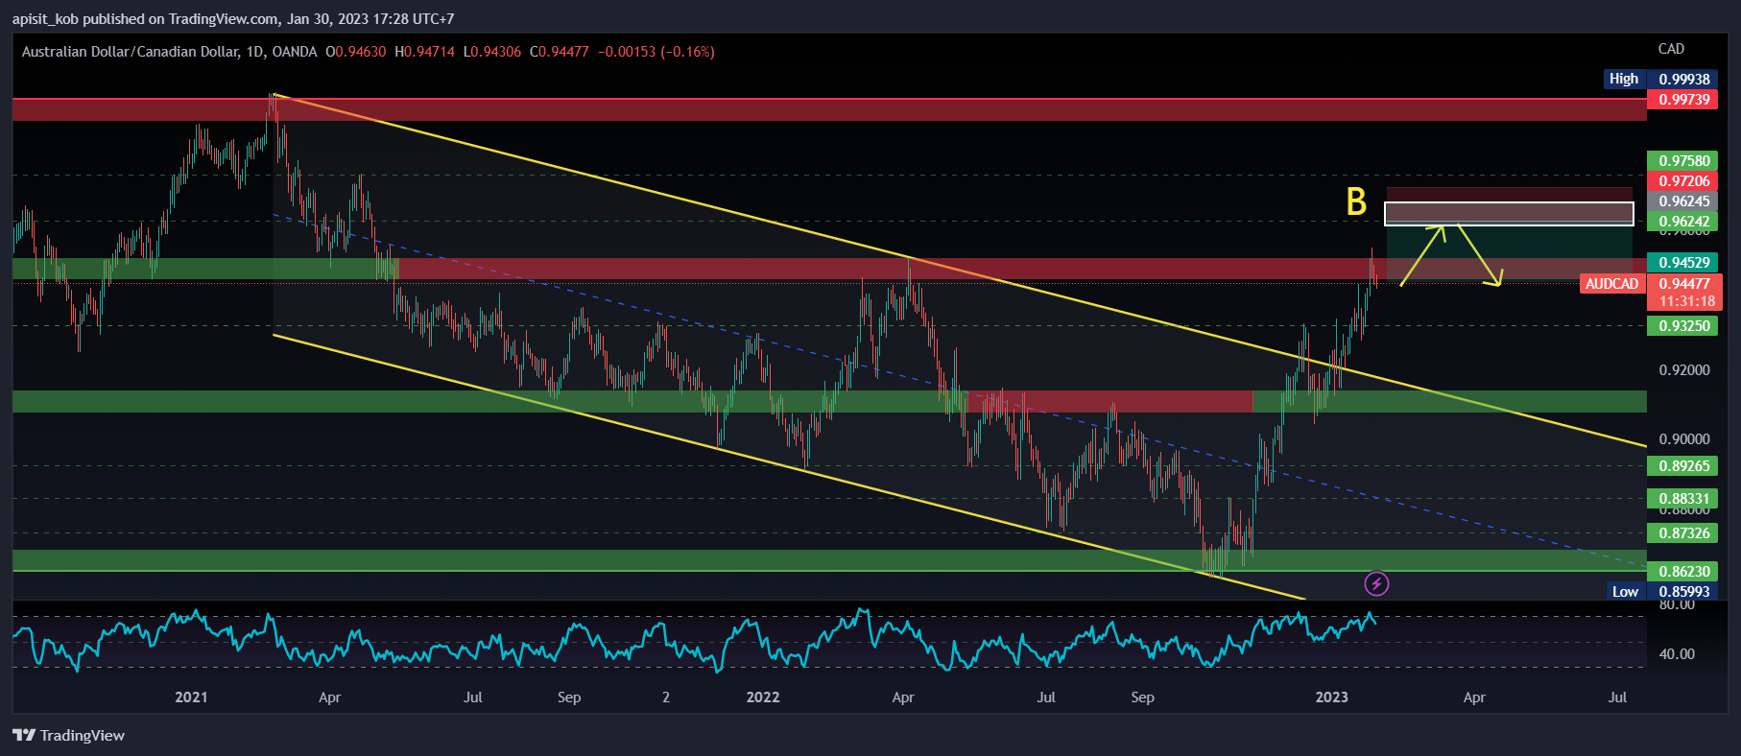Click the gray 0.96245 price label
Screen dimensions: 1741x756
pos(1684,201)
